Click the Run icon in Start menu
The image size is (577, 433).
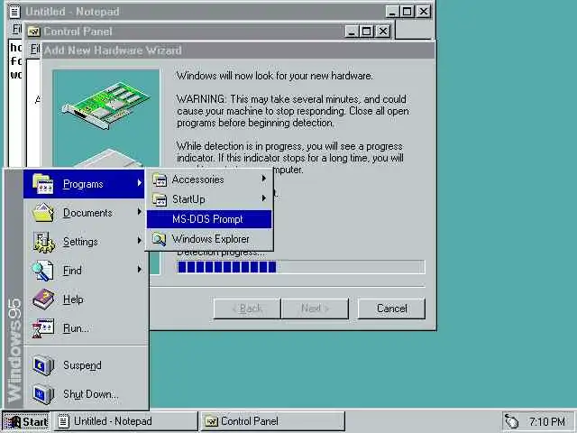click(43, 328)
